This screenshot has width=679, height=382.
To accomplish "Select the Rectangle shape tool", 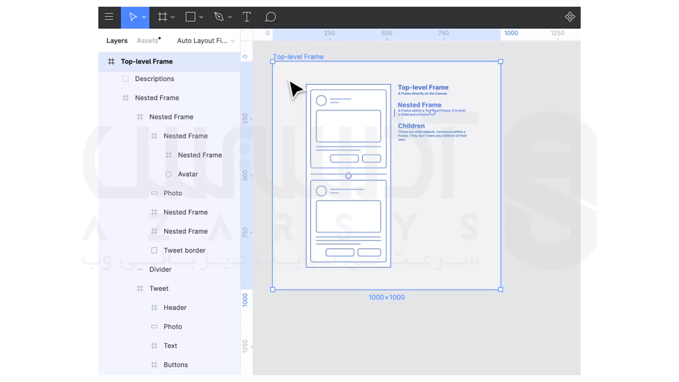I will 191,17.
